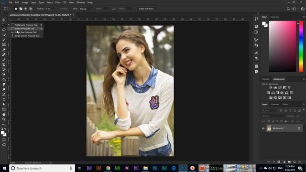Open the History panel icon
Viewport: 306px width, 172px height.
pos(256,19)
